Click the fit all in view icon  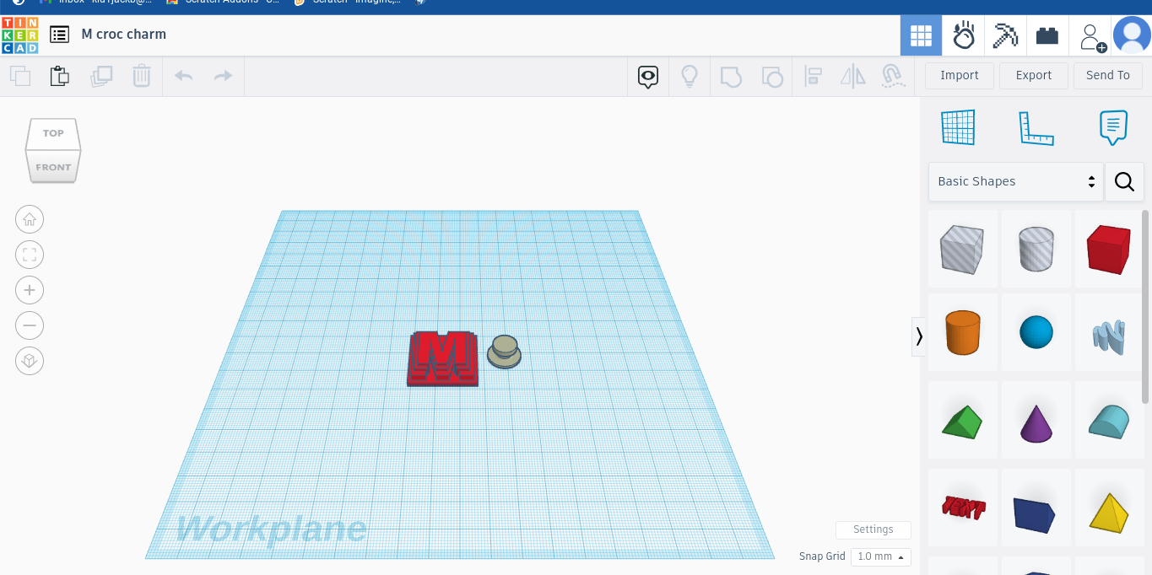(30, 255)
